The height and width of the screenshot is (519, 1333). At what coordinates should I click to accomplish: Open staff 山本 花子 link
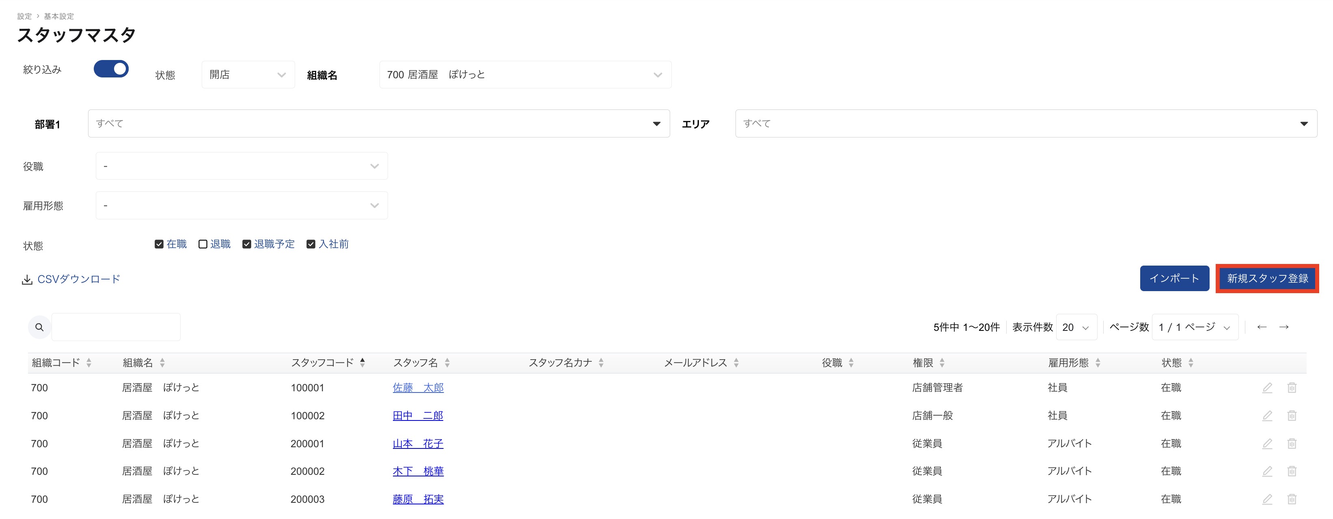coord(418,444)
